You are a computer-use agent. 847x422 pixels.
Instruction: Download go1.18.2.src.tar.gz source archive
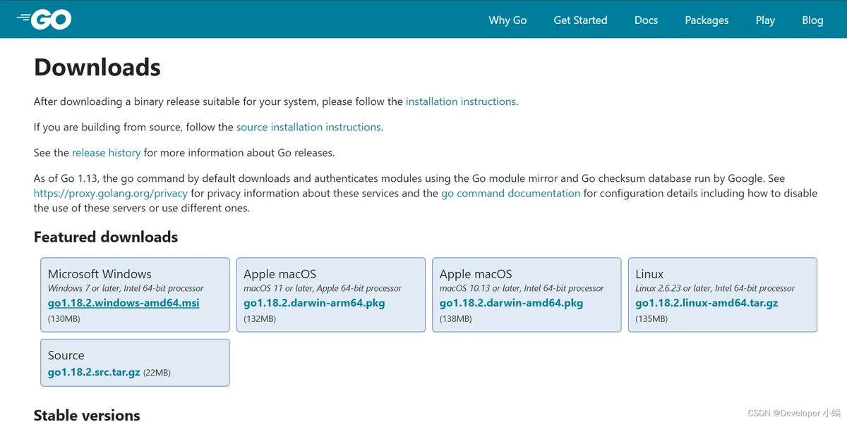coord(94,372)
